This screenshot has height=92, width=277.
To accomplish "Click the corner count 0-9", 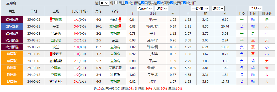I will coord(99,68).
